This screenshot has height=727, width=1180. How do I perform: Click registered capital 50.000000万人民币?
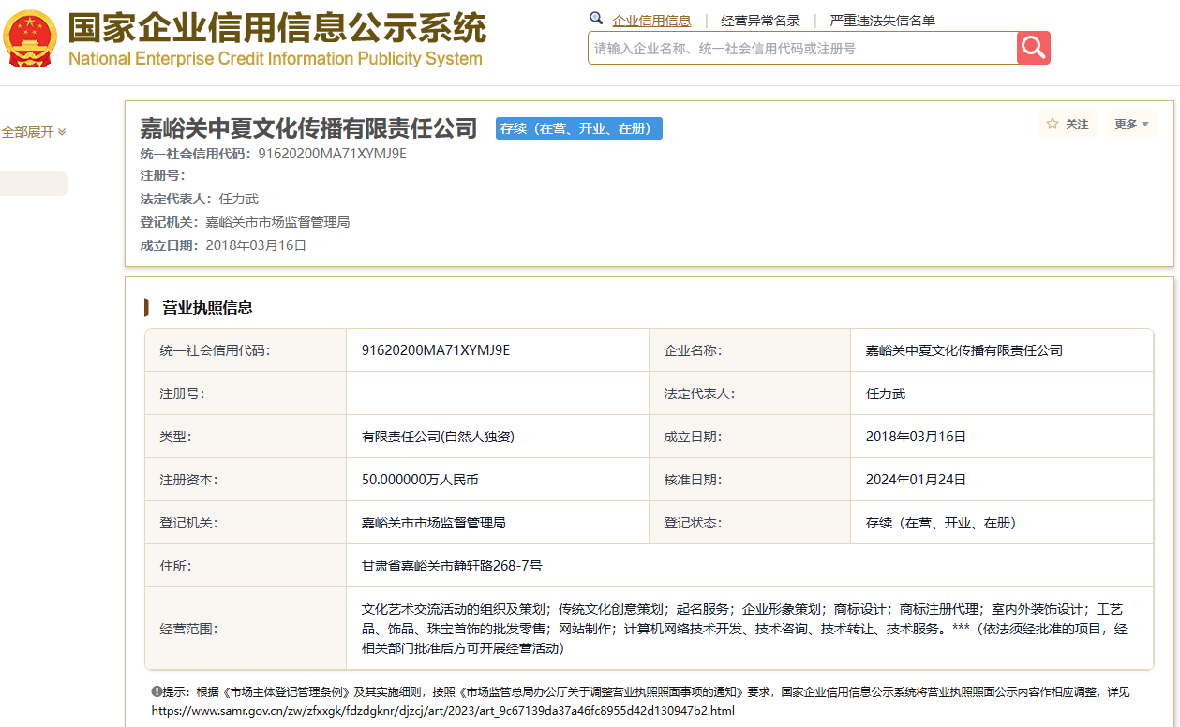[420, 480]
